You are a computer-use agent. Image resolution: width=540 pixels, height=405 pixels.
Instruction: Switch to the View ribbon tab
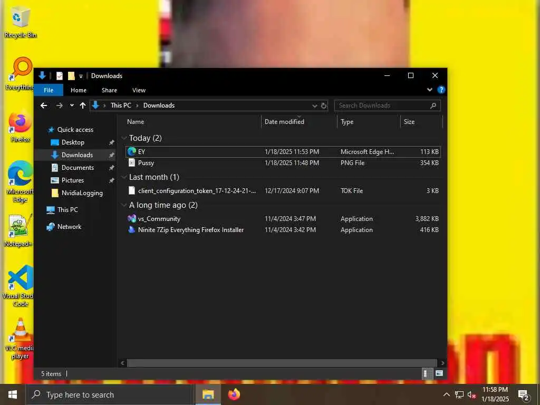click(x=139, y=90)
